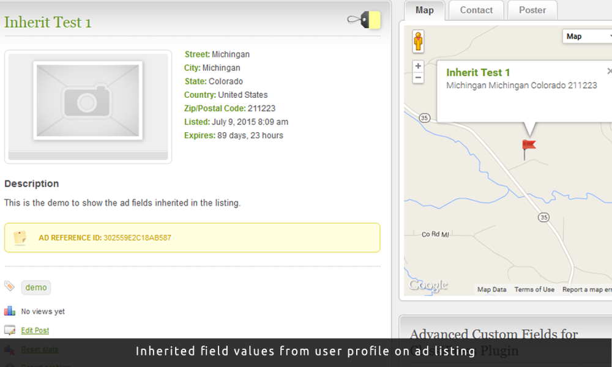Select the Map tab
Viewport: 612px width, 367px height.
[424, 10]
